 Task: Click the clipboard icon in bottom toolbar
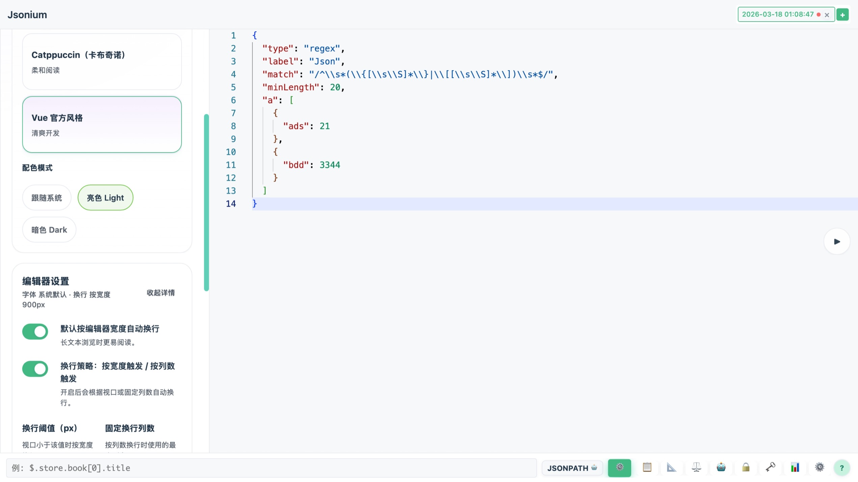[x=647, y=467]
